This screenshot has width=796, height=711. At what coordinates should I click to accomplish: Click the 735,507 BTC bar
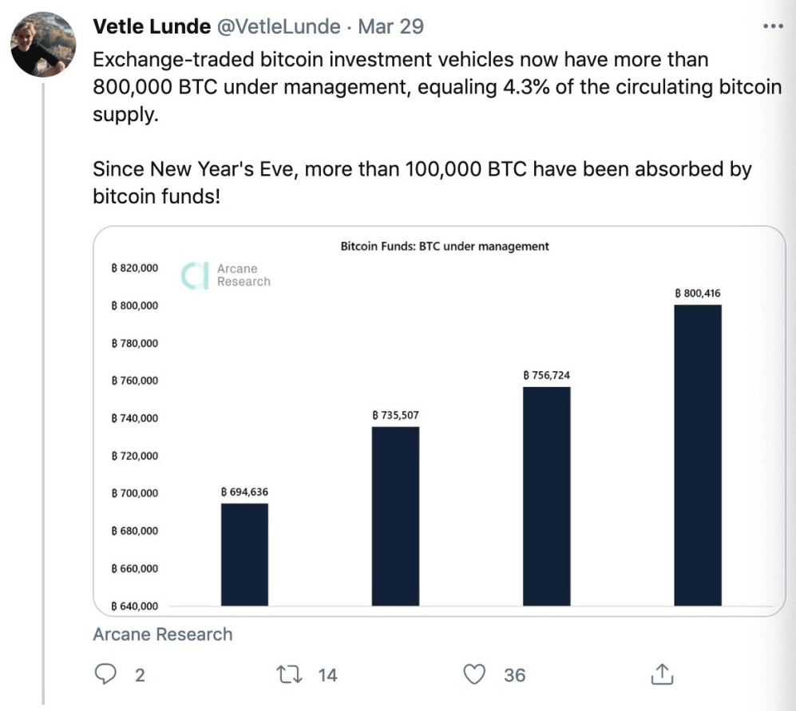pos(395,515)
